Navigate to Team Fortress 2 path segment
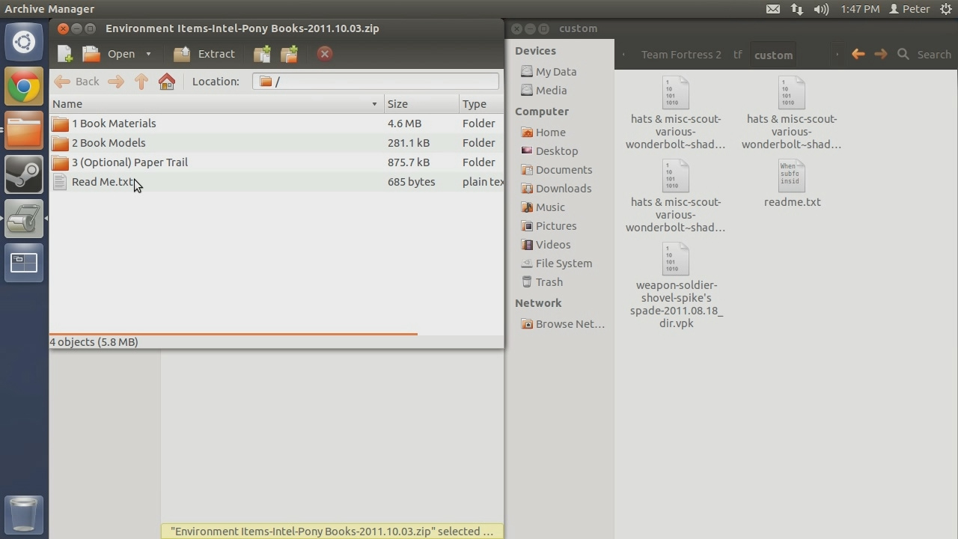The height and width of the screenshot is (539, 958). [681, 55]
